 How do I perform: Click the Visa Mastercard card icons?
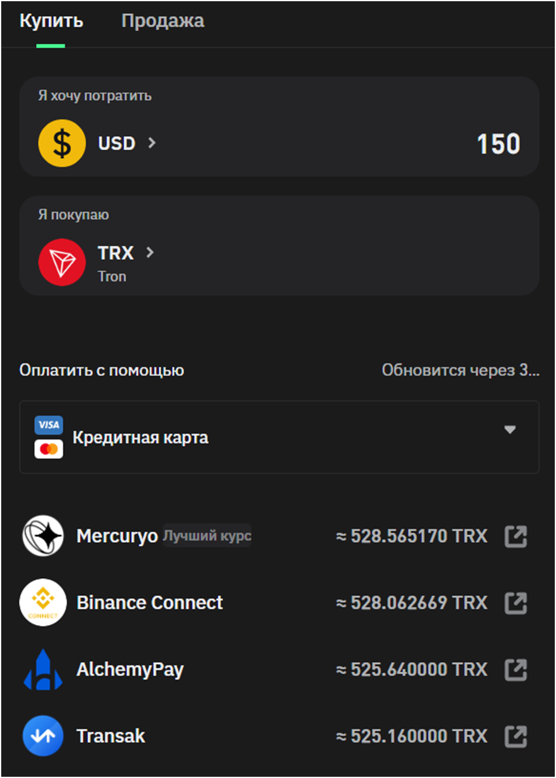coord(49,437)
